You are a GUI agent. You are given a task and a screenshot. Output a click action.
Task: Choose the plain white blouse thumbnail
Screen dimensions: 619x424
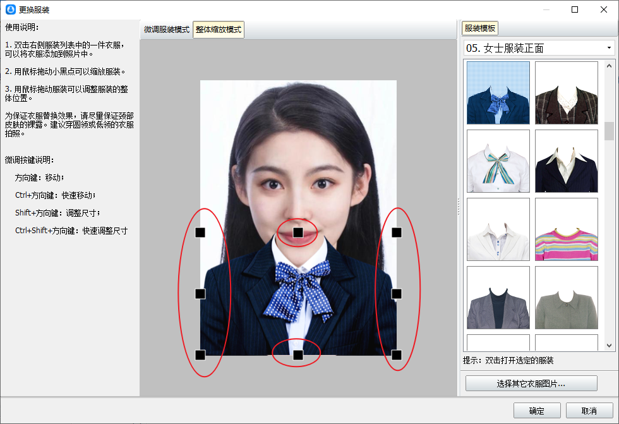tap(498, 229)
